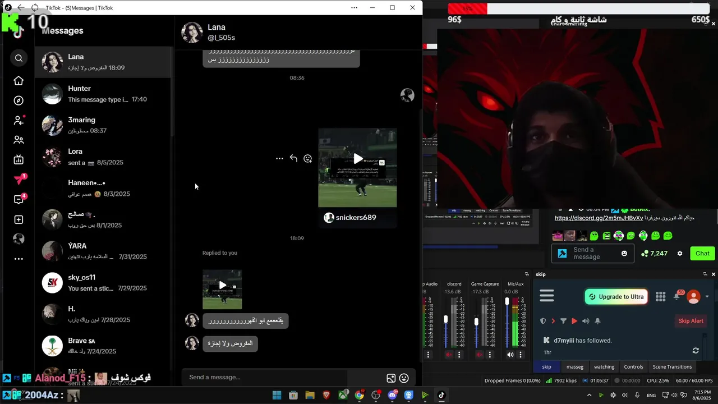
Task: Open Hunter conversation in message list
Action: click(x=103, y=94)
